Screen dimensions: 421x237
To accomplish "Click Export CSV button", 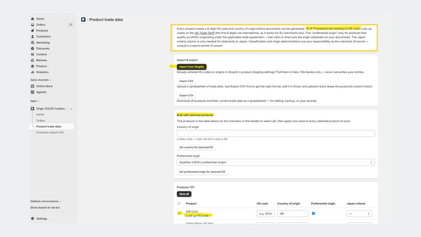I will (x=186, y=95).
